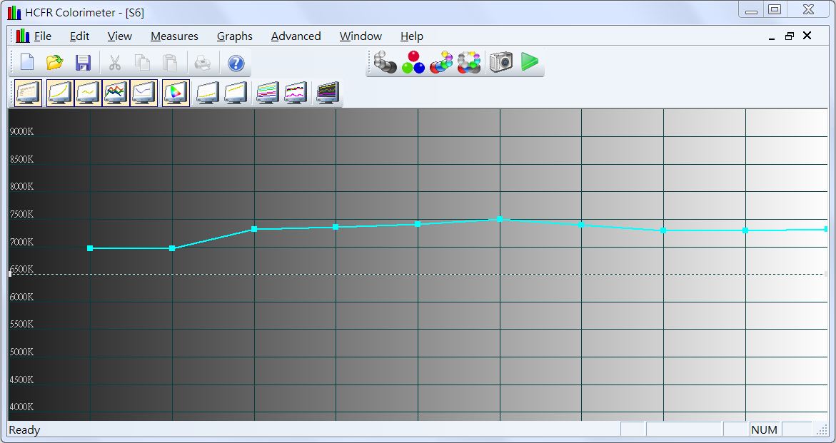The width and height of the screenshot is (836, 443).
Task: Measure primaries and secondaries with the multicolor balls icon
Action: (x=441, y=62)
